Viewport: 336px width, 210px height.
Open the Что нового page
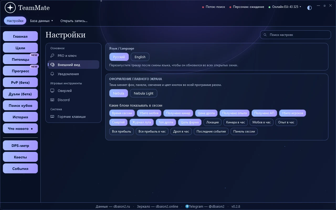20,129
